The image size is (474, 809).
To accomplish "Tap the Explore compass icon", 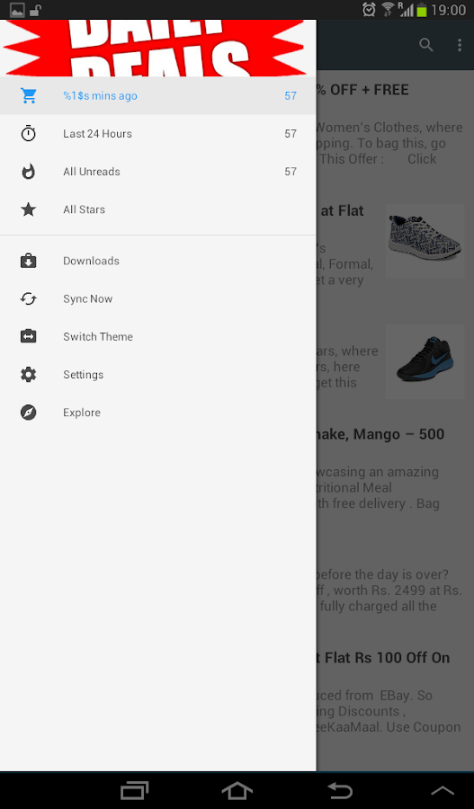I will 29,413.
